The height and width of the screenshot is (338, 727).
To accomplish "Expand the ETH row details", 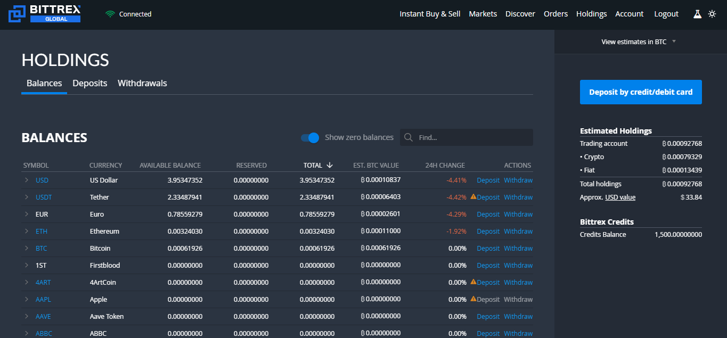I will [x=27, y=232].
